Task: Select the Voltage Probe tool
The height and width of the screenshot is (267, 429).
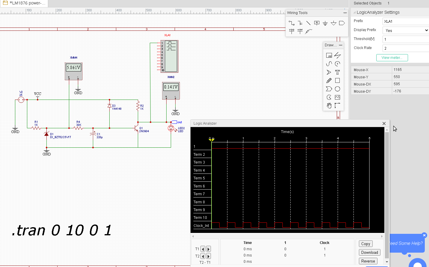Action: 308,31
